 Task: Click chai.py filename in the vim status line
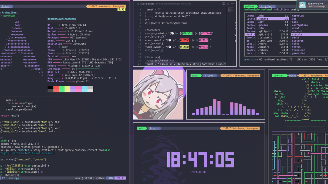coord(14,178)
